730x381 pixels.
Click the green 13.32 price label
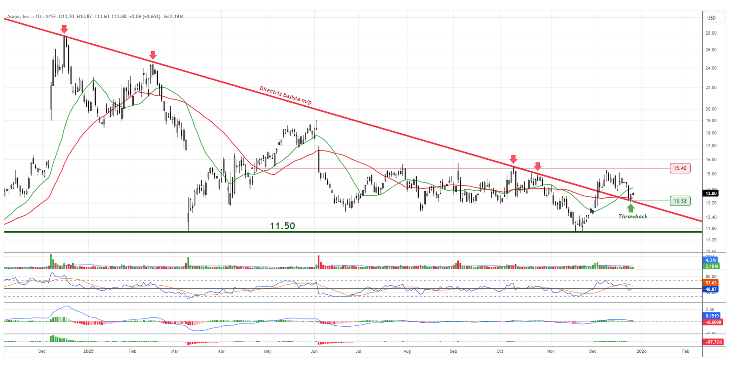point(680,201)
